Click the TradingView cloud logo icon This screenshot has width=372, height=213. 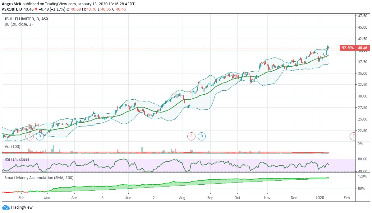[6, 207]
